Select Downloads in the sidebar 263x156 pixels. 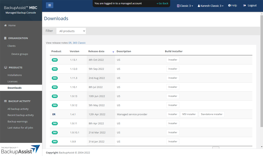[21, 88]
